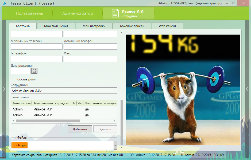Viewport: 251px width, 160px height.
Task: Close the Tessa Client window
Action: click(x=244, y=3)
